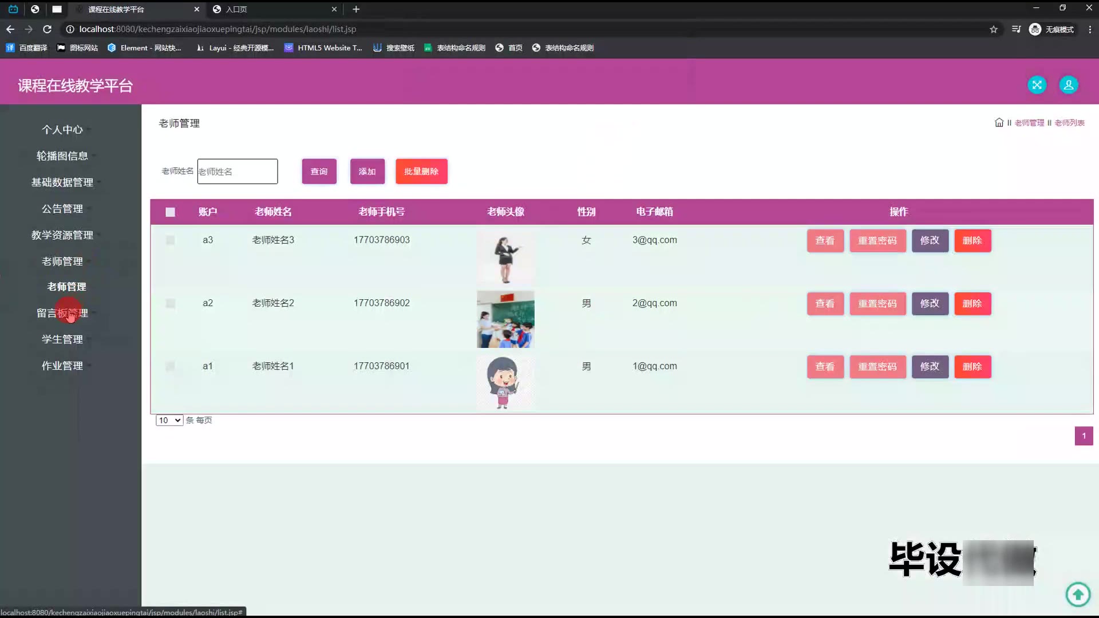Click 重置密码 for teacher a2

(x=877, y=303)
